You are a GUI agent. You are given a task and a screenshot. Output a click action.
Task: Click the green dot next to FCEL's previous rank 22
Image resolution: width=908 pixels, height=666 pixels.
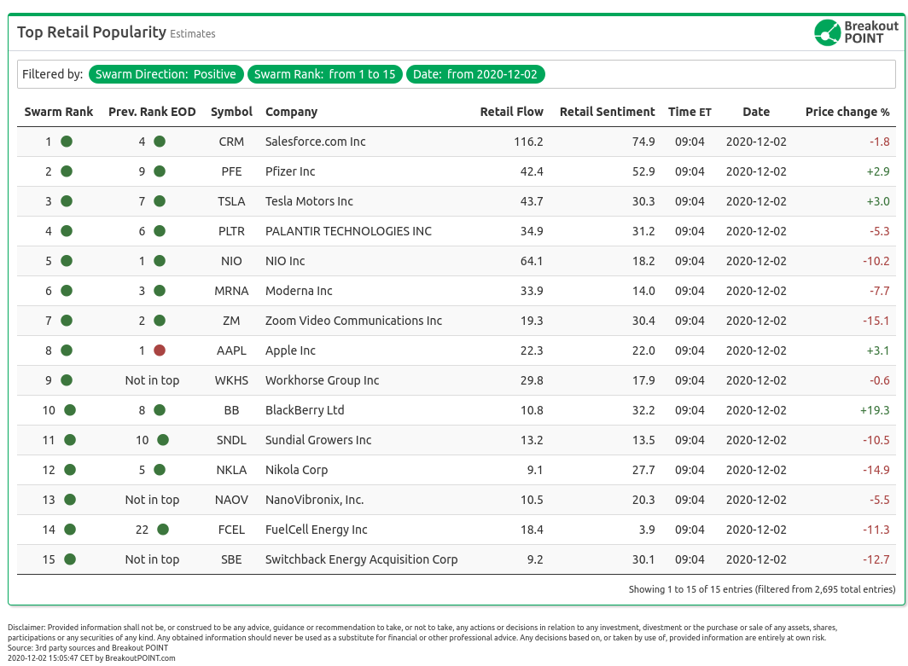162,530
